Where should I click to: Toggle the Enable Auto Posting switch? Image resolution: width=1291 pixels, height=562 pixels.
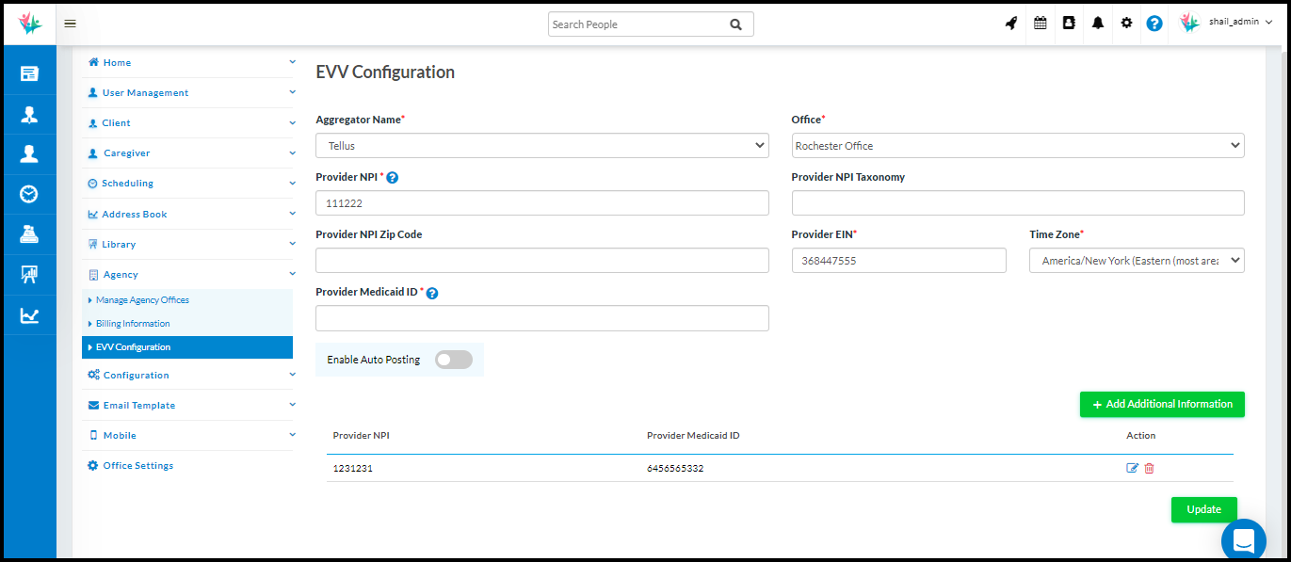tap(453, 360)
